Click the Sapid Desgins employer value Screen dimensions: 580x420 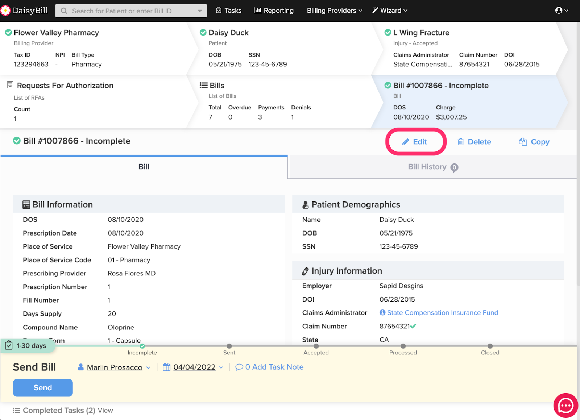(401, 286)
